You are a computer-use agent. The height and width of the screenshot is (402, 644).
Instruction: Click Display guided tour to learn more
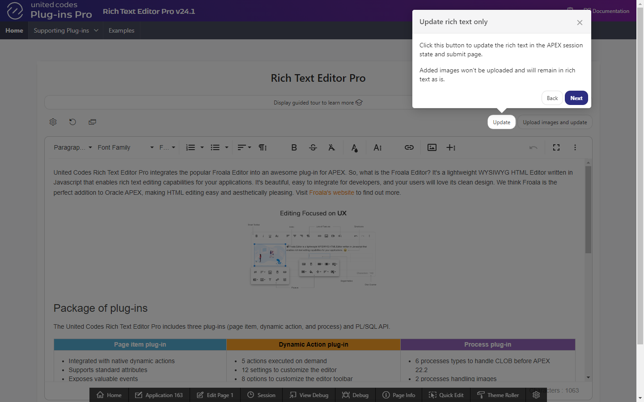coord(318,102)
